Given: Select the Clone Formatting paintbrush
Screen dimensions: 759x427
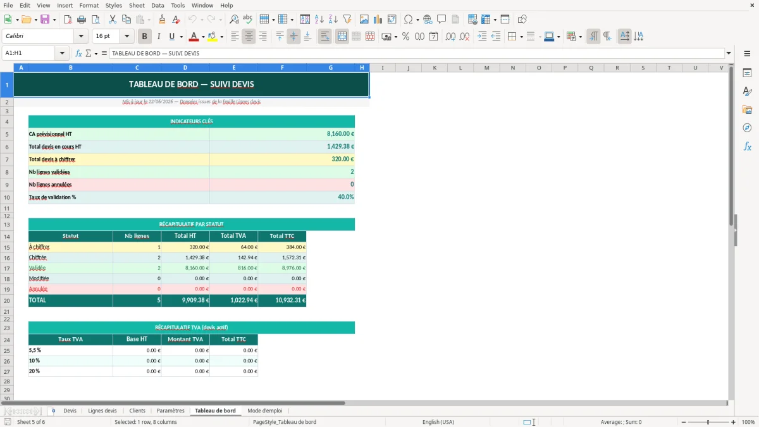Looking at the screenshot, I should [x=162, y=20].
